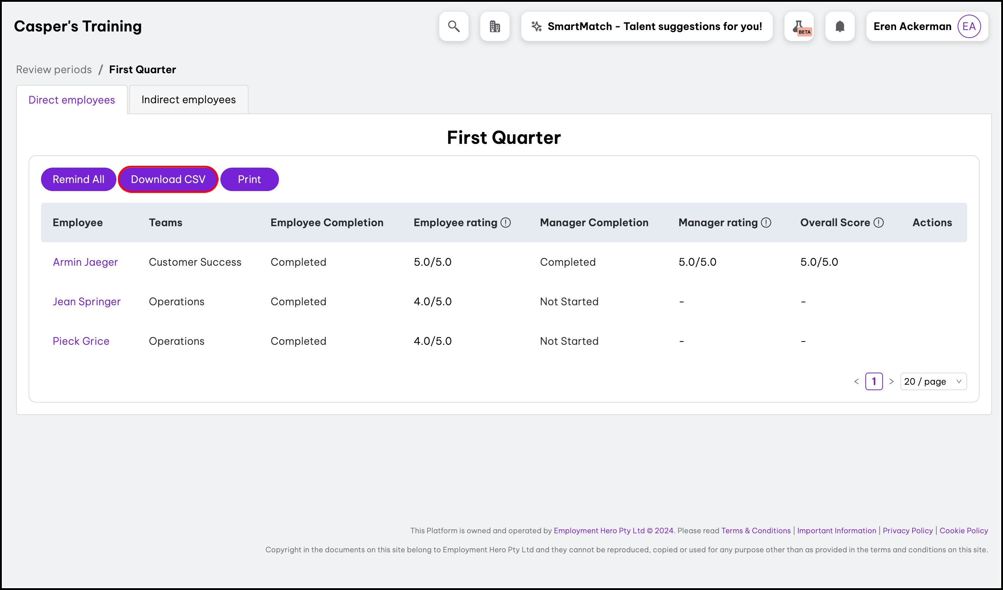This screenshot has width=1003, height=590.
Task: Click Manager rating info icon
Action: [766, 223]
